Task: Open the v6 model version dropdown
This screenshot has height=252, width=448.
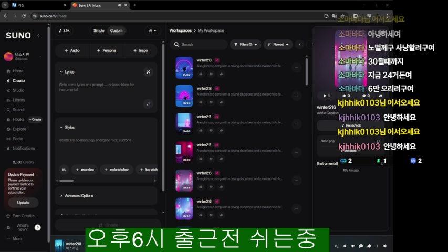Action: click(x=152, y=30)
